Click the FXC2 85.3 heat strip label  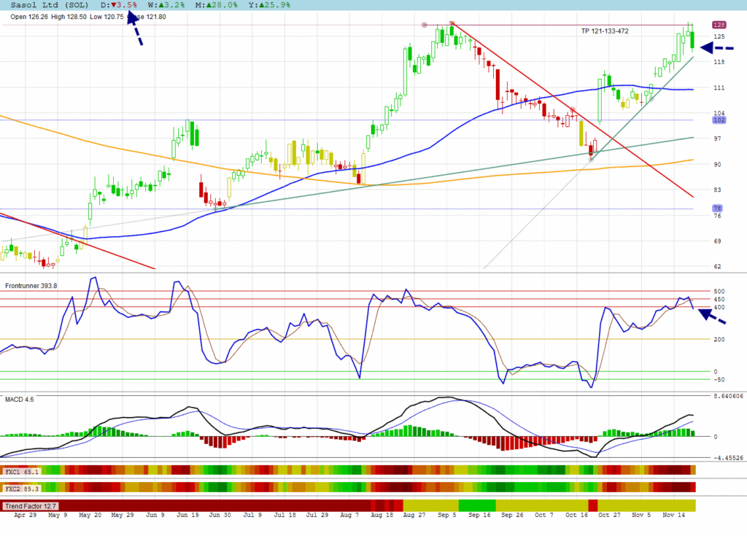pyautogui.click(x=21, y=487)
